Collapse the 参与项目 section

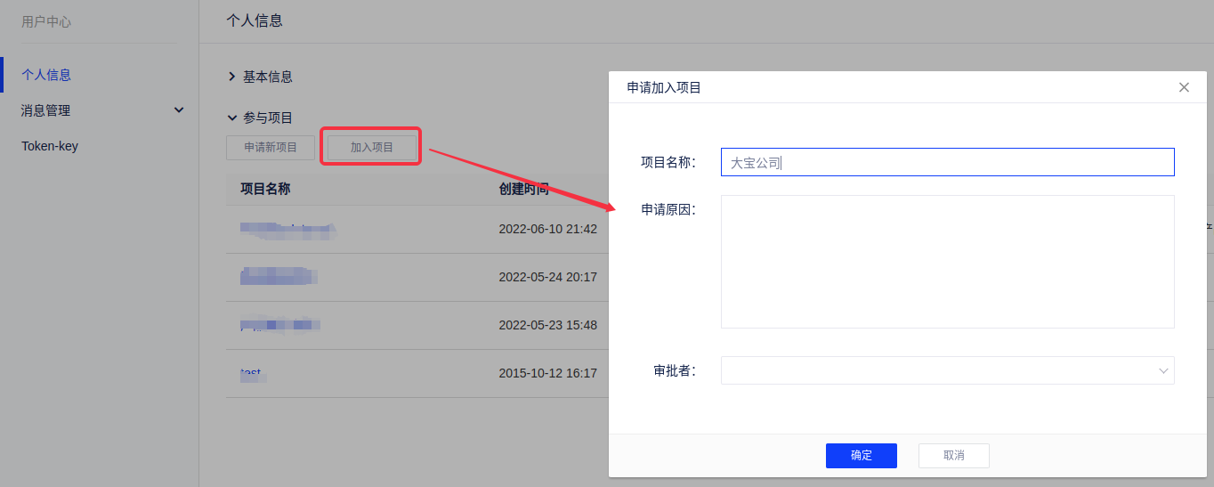click(x=232, y=118)
